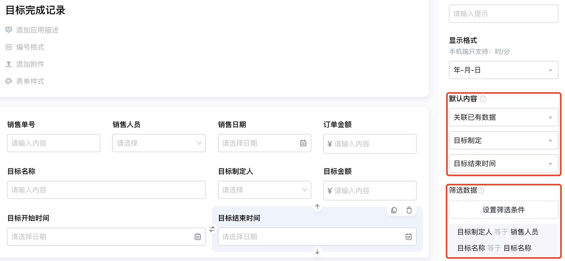Open the 年-月-日 display format dropdown
565x261 pixels.
pyautogui.click(x=503, y=70)
